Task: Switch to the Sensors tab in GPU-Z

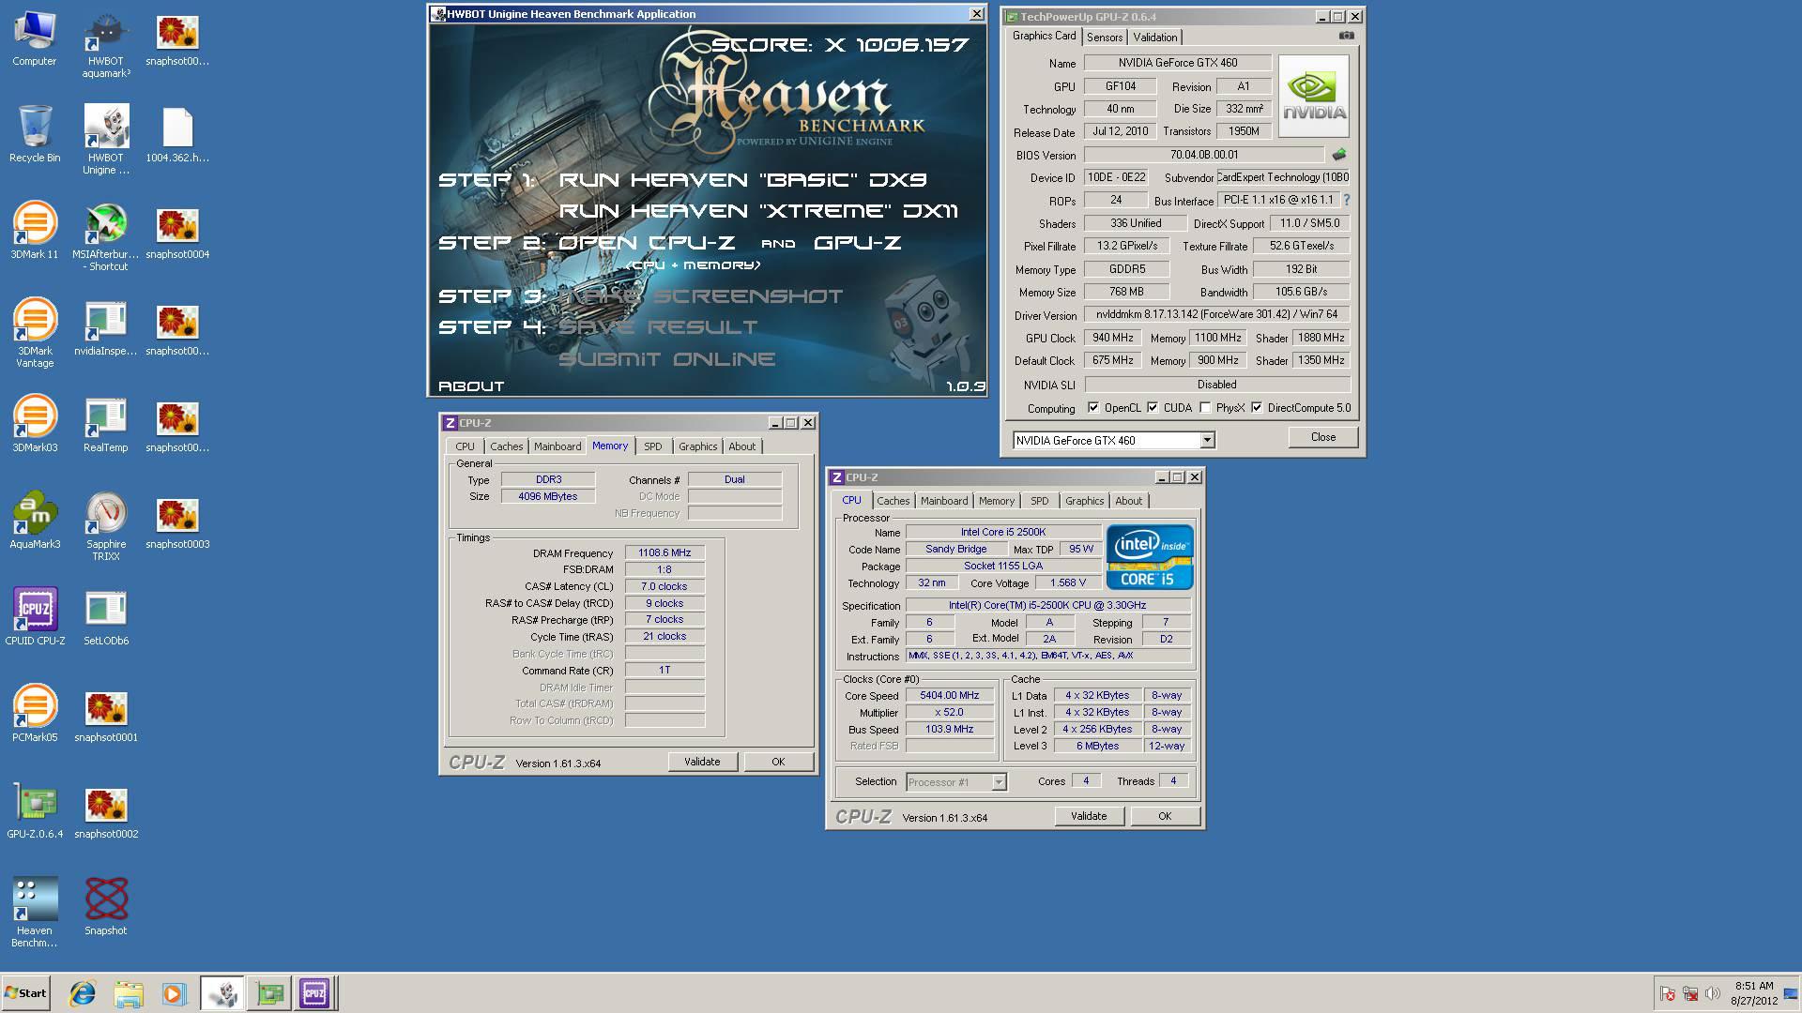Action: click(1105, 37)
